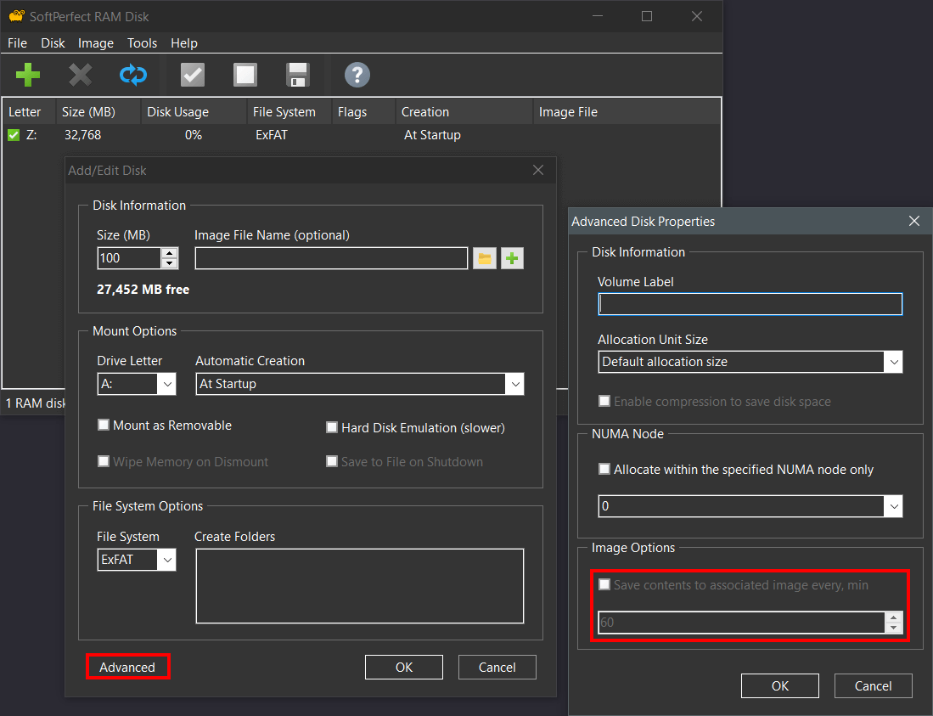
Task: Click Cancel in Add/Edit Disk dialog
Action: point(497,668)
